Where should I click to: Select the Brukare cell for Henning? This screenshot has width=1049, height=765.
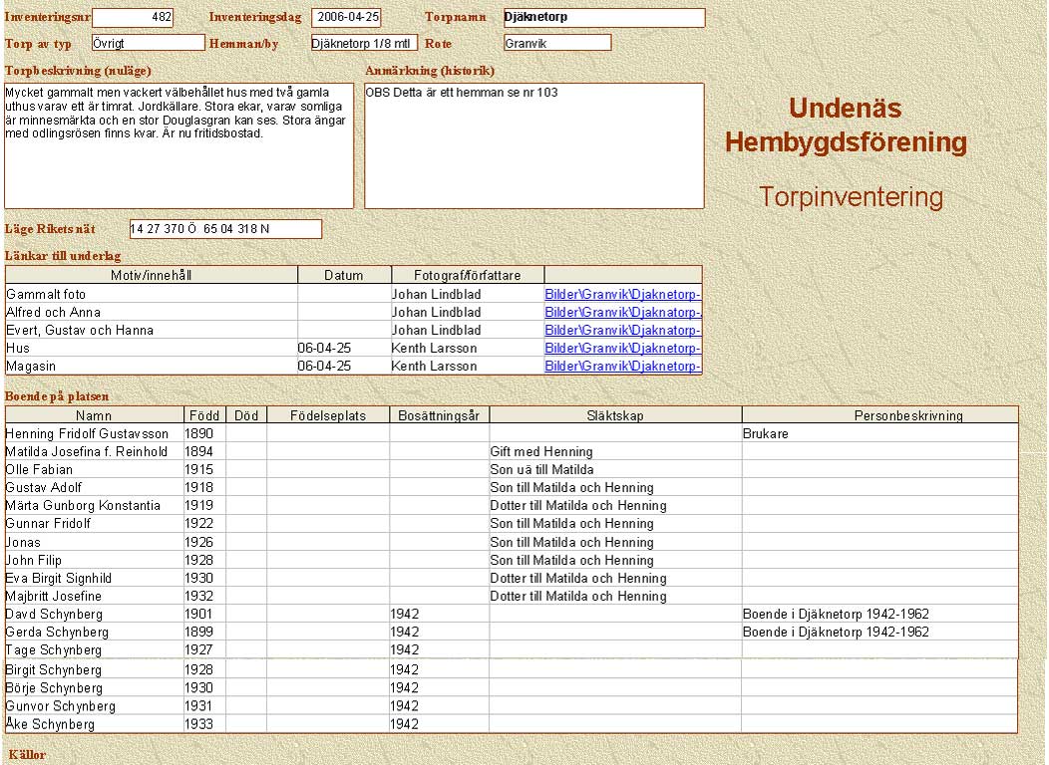(x=879, y=434)
